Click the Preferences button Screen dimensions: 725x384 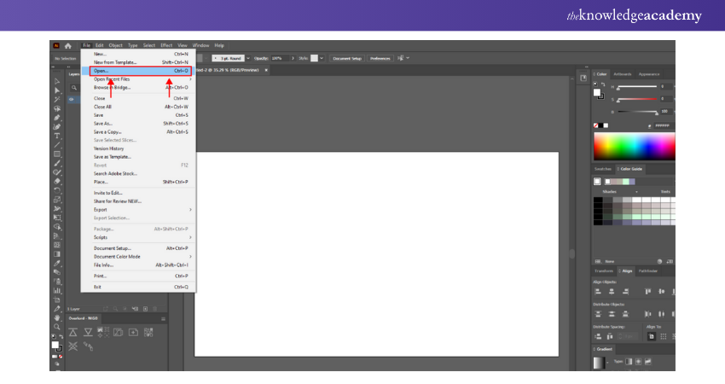(x=380, y=58)
